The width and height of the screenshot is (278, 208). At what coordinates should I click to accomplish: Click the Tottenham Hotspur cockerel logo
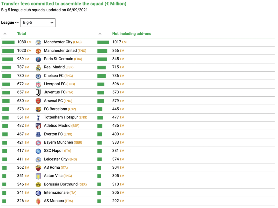pos(38,118)
